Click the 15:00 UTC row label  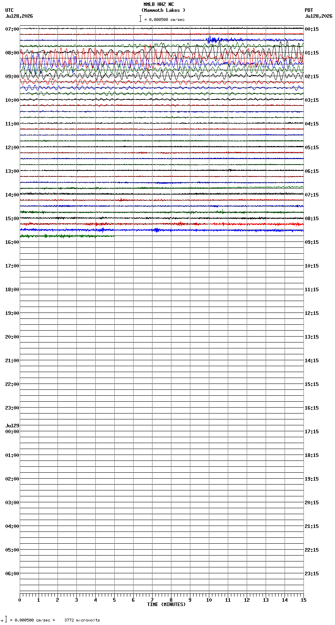pos(12,219)
